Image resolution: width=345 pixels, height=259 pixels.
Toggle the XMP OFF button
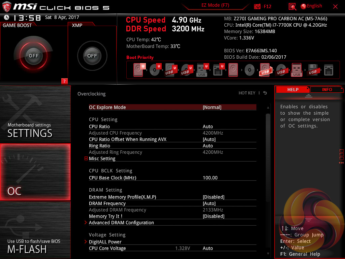click(92, 56)
